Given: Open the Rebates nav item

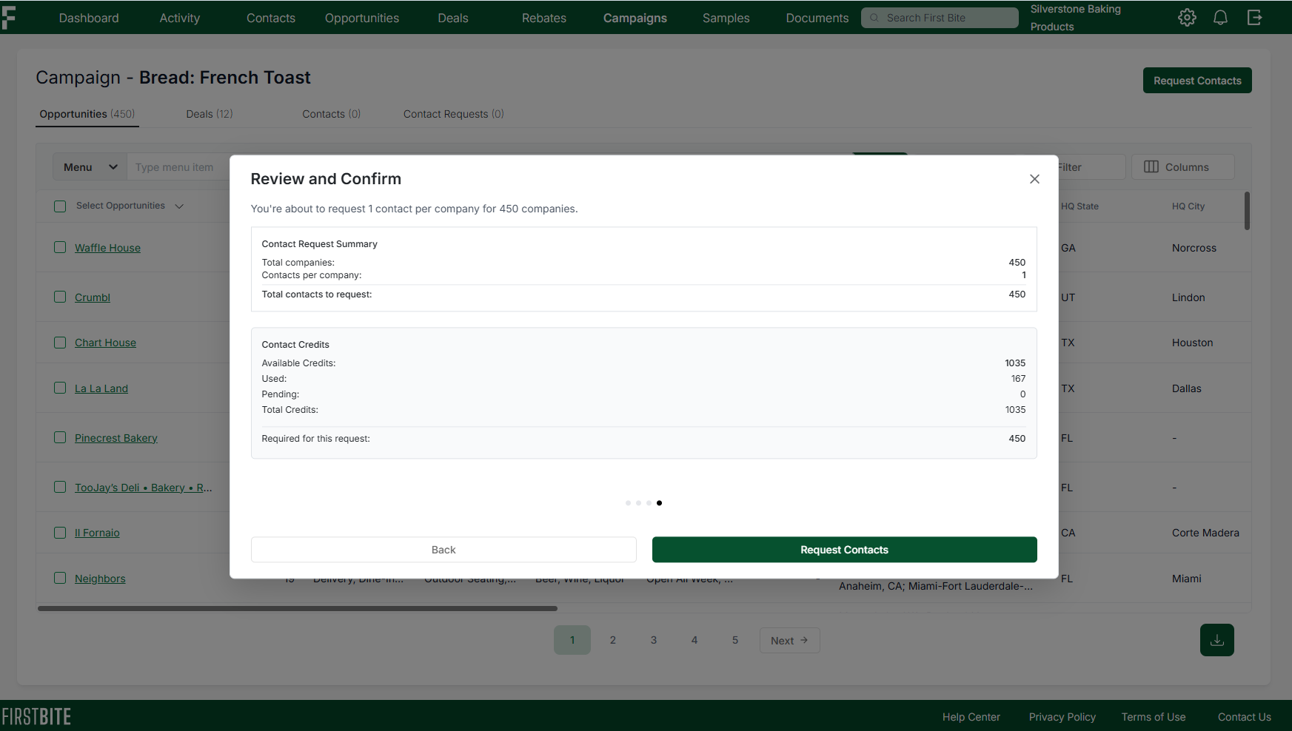Looking at the screenshot, I should 544,18.
